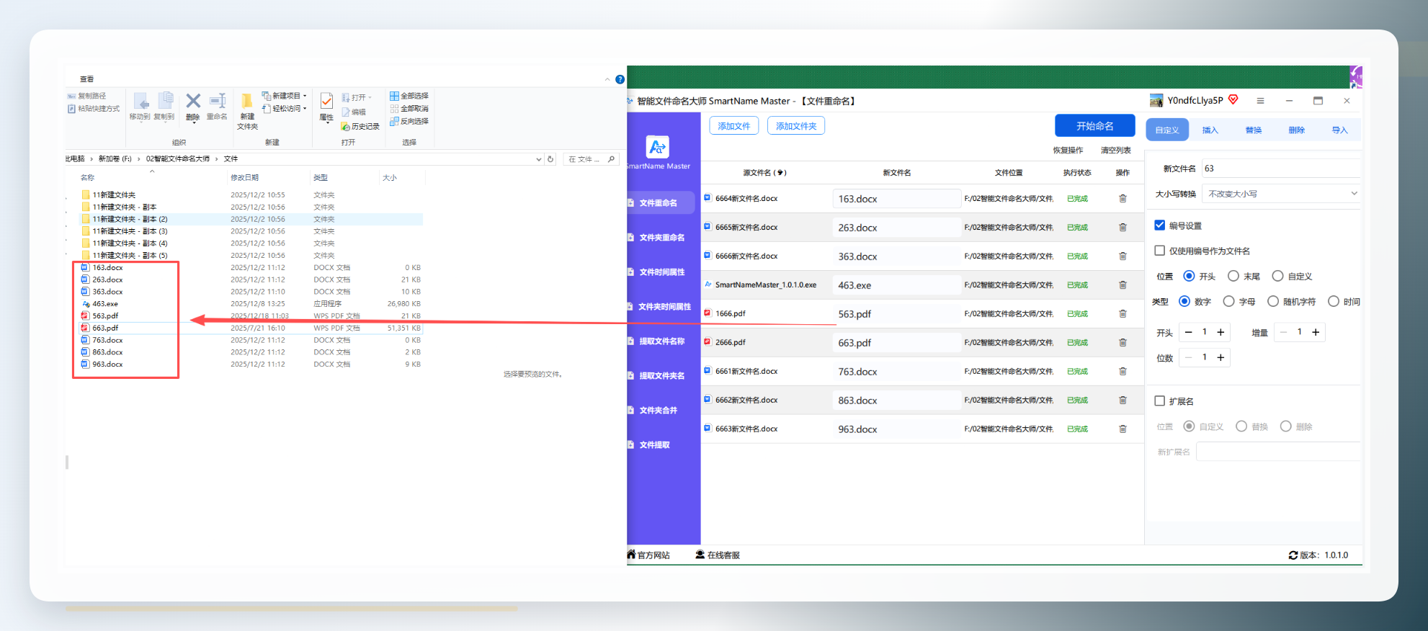Select the 随机字符 type radio button
The image size is (1428, 631).
click(1273, 301)
